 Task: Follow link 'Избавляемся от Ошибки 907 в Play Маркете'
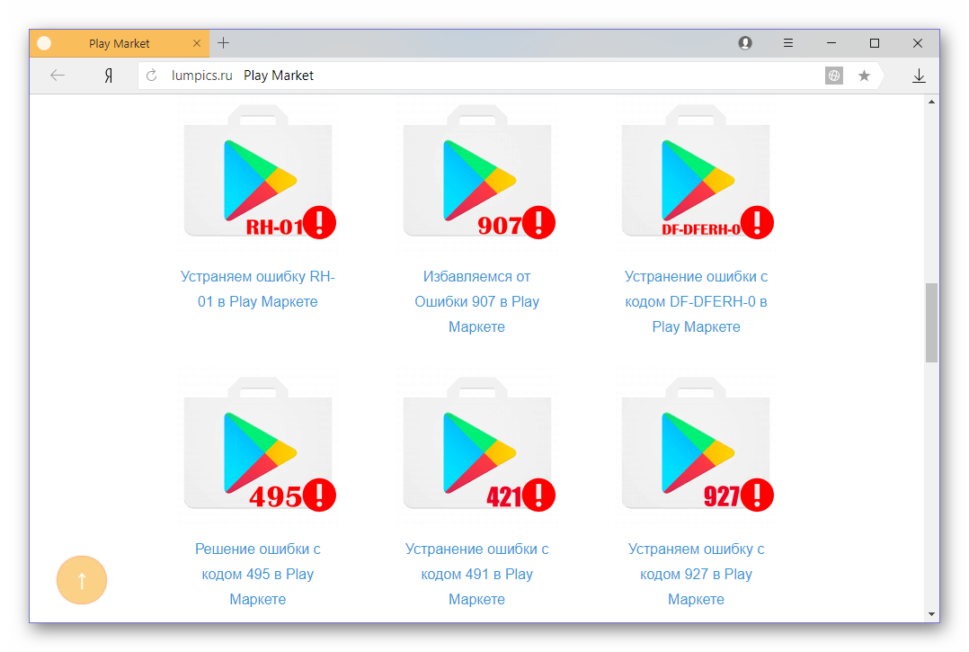(477, 301)
